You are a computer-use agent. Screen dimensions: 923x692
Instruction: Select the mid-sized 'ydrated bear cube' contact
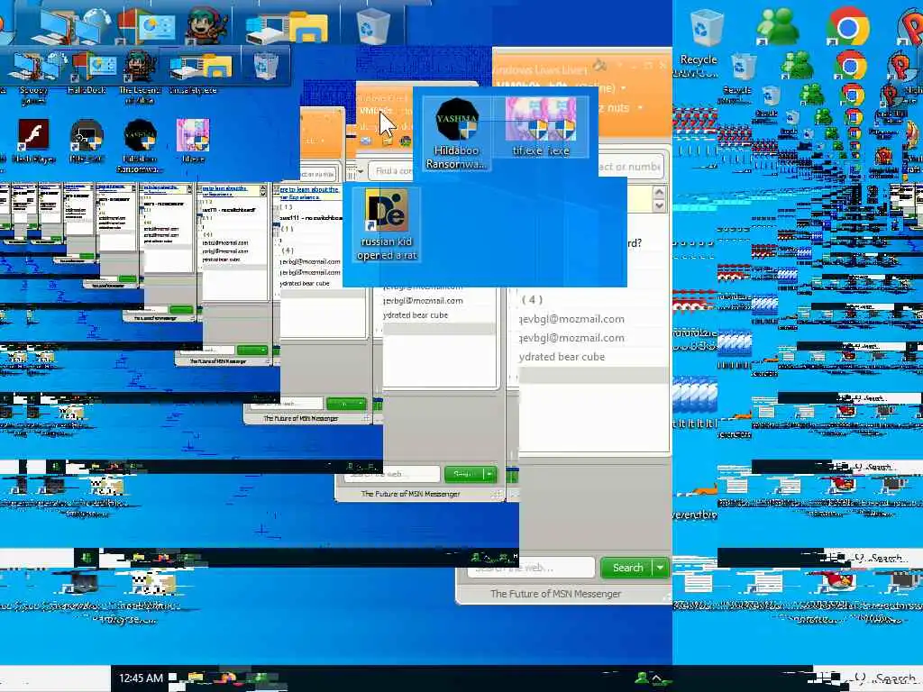click(x=416, y=315)
